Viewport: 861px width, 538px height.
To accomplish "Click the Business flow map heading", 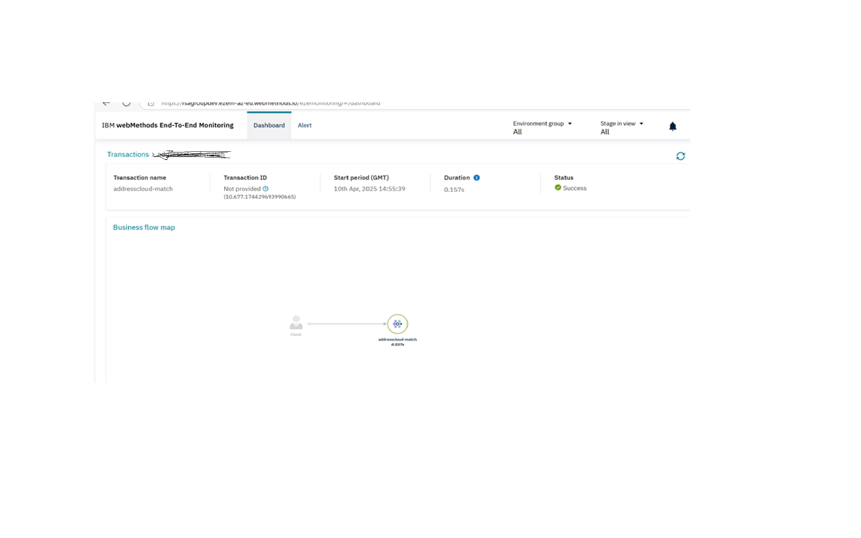I will pyautogui.click(x=144, y=228).
